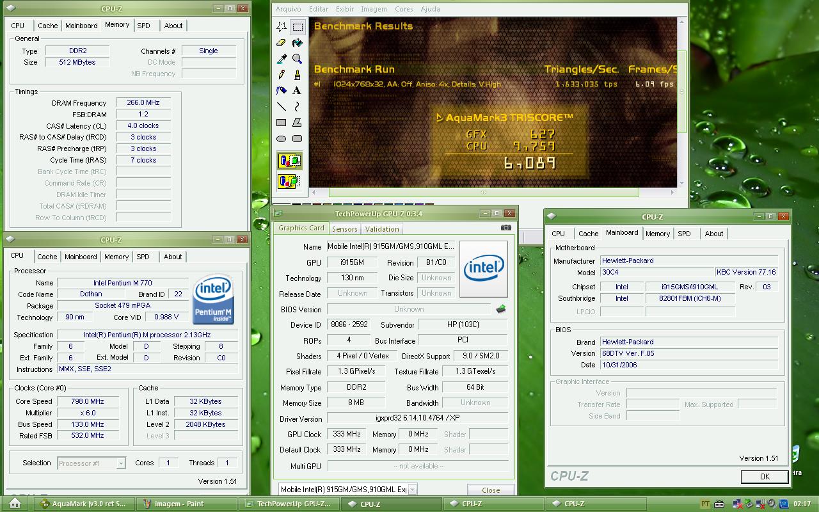Click the Intel logo in GPU-Z
The width and height of the screenshot is (819, 512).
pos(484,269)
